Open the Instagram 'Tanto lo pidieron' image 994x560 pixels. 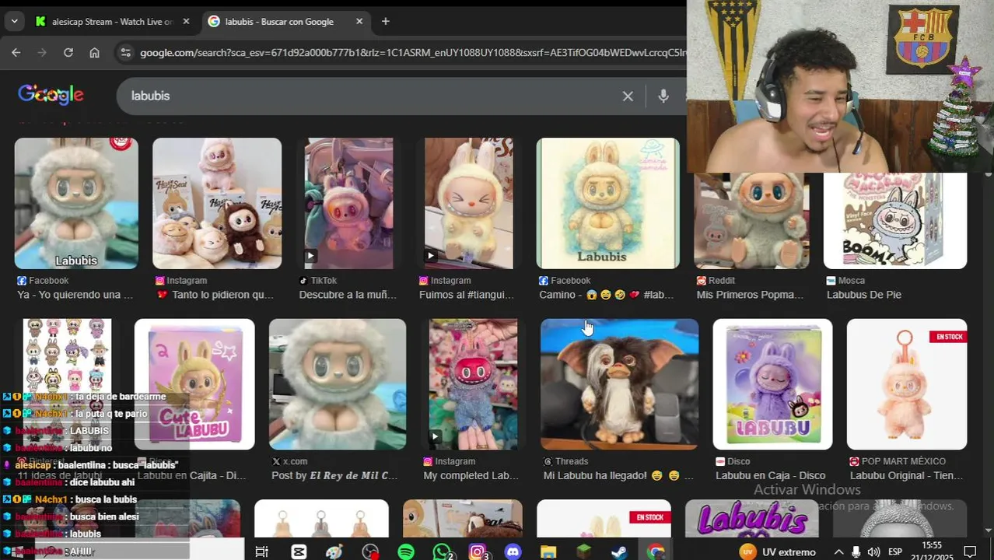tap(217, 203)
